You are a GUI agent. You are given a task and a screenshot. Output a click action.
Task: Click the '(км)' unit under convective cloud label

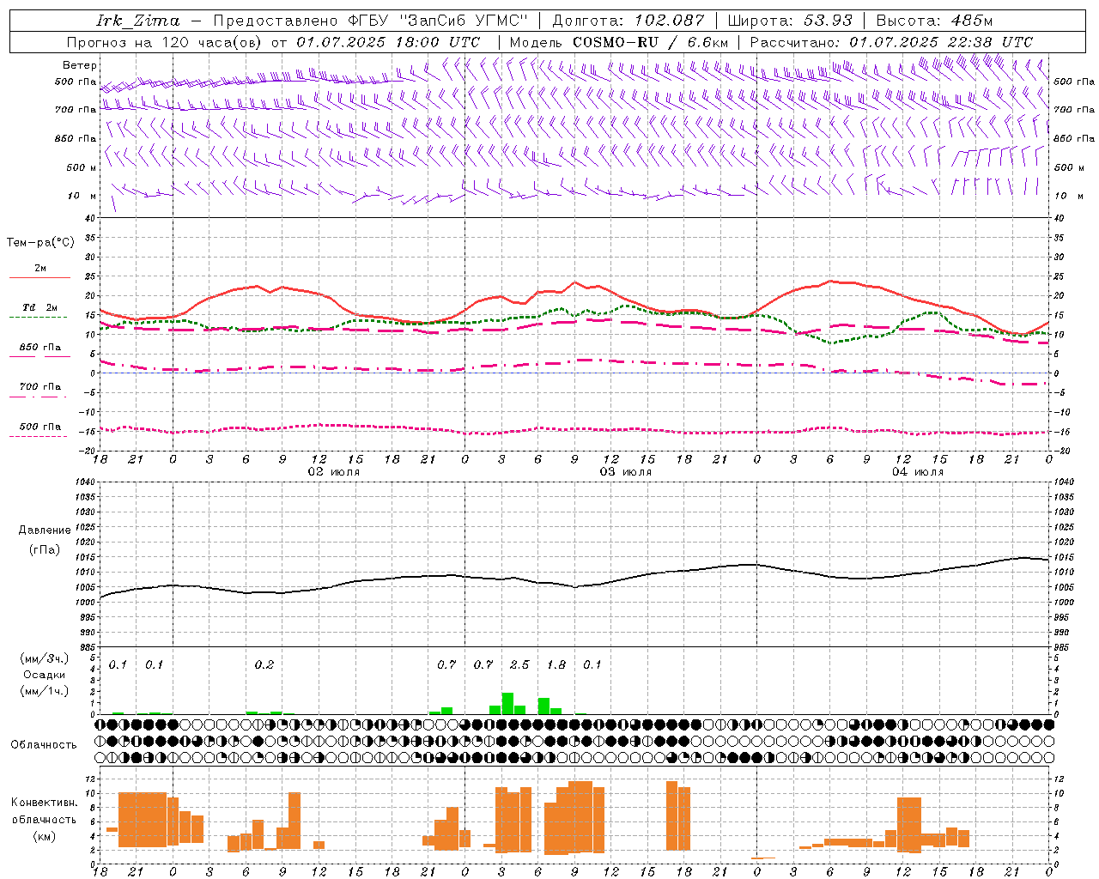44,837
